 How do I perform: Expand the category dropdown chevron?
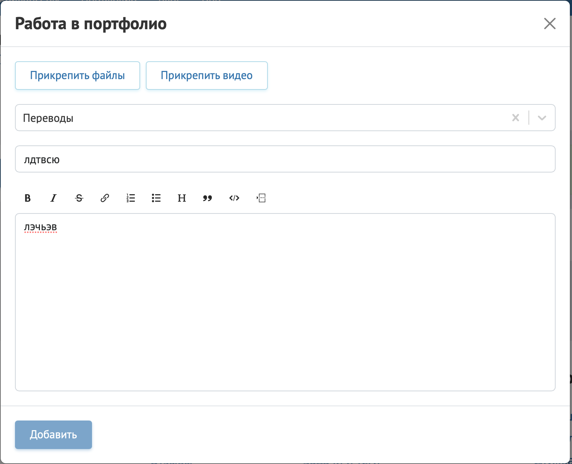[542, 118]
